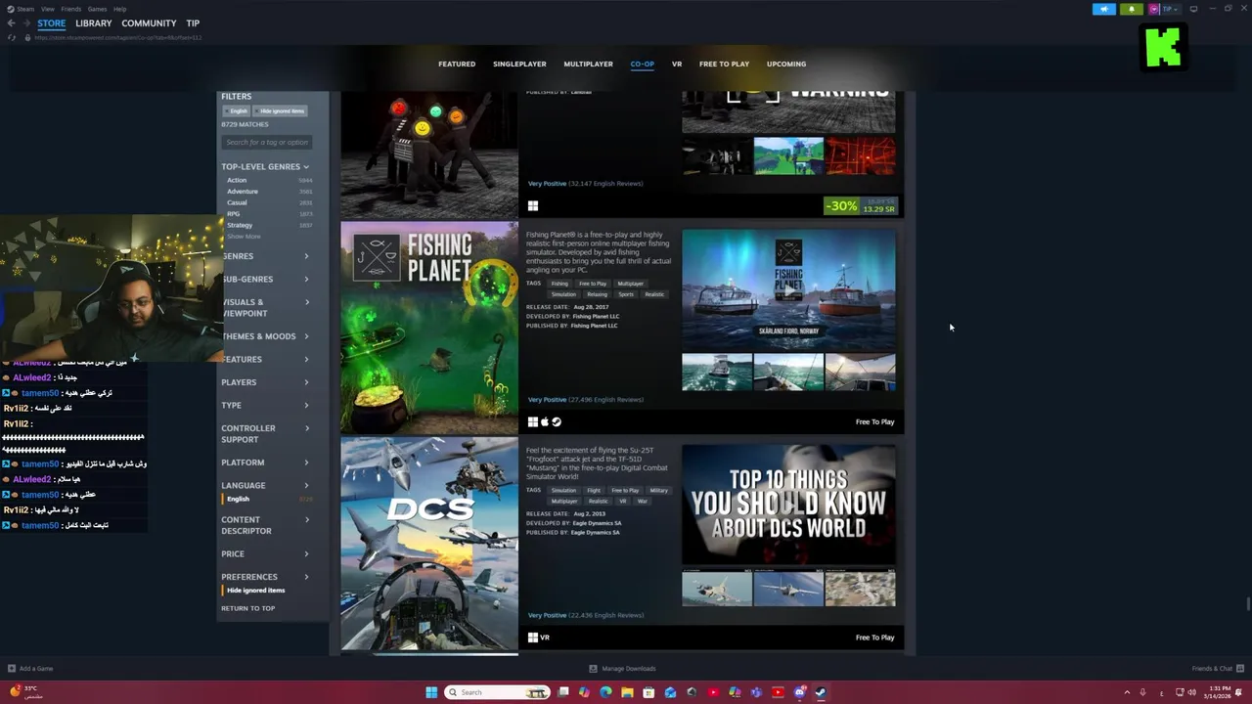
Task: Open the Friends menu
Action: [71, 9]
